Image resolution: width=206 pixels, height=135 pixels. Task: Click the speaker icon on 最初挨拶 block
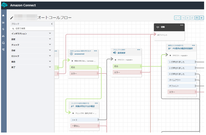115,53
